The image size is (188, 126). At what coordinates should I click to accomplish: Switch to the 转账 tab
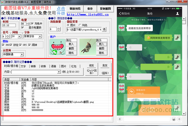[x=33, y=66]
